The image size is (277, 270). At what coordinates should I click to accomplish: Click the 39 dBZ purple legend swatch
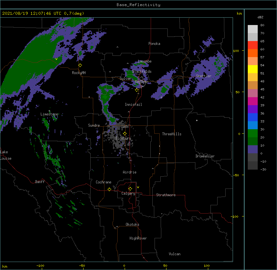pyautogui.click(x=253, y=109)
